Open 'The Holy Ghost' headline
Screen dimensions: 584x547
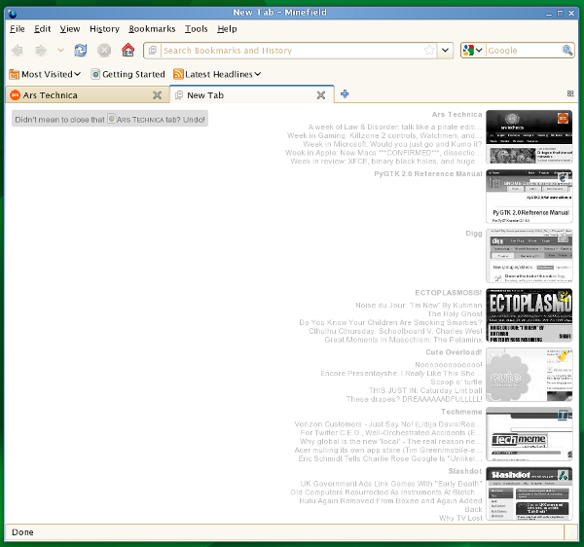coord(455,314)
